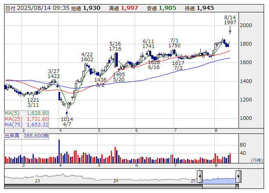269x193 pixels.
Task: Click the 1000 price axis label
Action: [x=246, y=118]
